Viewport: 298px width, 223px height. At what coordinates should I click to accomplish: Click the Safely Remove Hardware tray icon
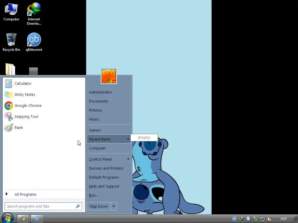pyautogui.click(x=255, y=219)
